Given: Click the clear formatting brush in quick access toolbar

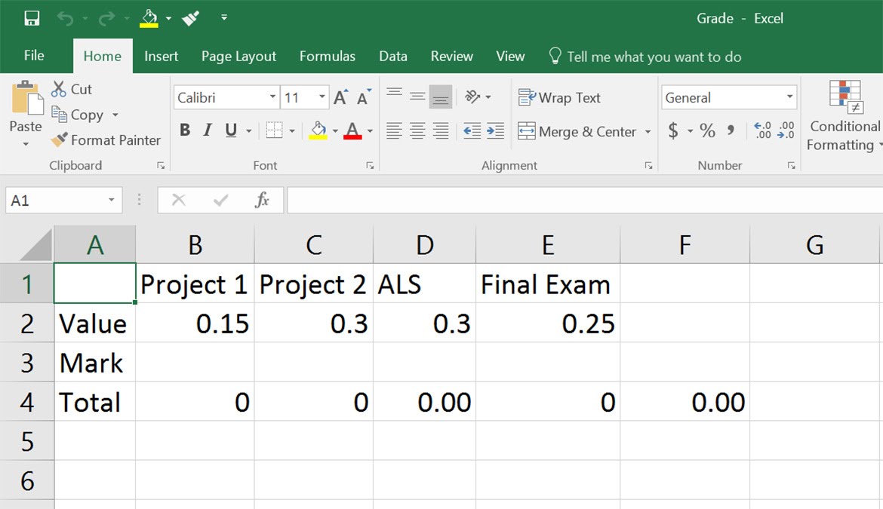Looking at the screenshot, I should [191, 19].
